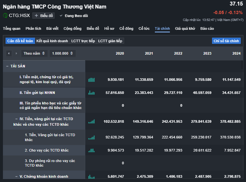Click the mini chart for row IV. Tiền, vàng gửi
This screenshot has width=246, height=182.
click(x=91, y=121)
